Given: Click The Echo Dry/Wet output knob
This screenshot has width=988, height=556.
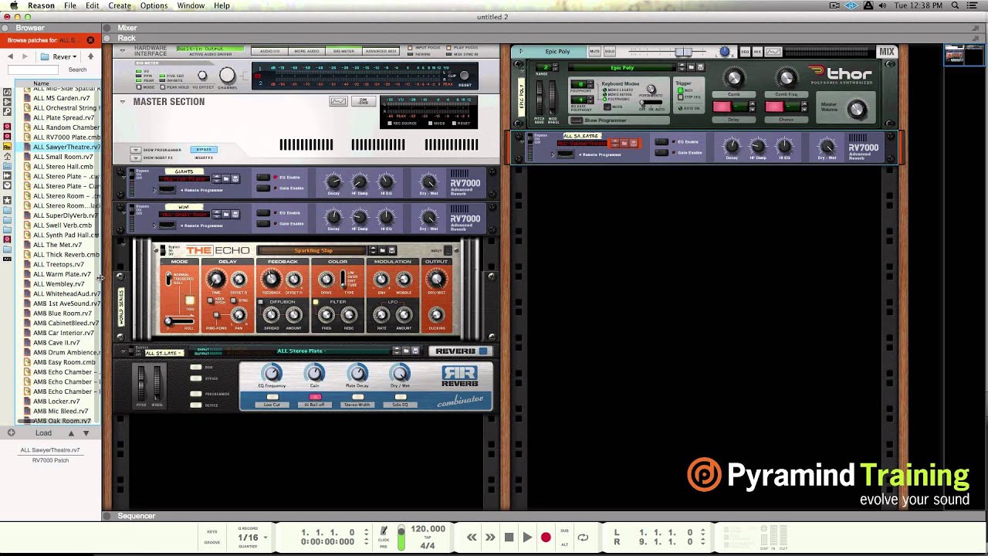Looking at the screenshot, I should tap(437, 279).
